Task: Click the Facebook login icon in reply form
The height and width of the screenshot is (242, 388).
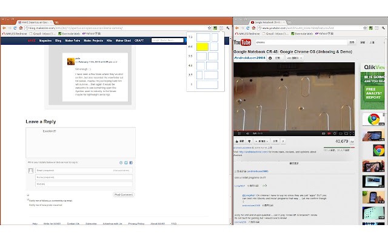Action: coord(132,163)
